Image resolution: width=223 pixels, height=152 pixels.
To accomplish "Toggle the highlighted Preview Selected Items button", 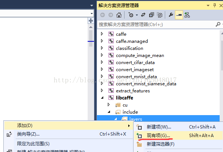I will pos(179,15).
